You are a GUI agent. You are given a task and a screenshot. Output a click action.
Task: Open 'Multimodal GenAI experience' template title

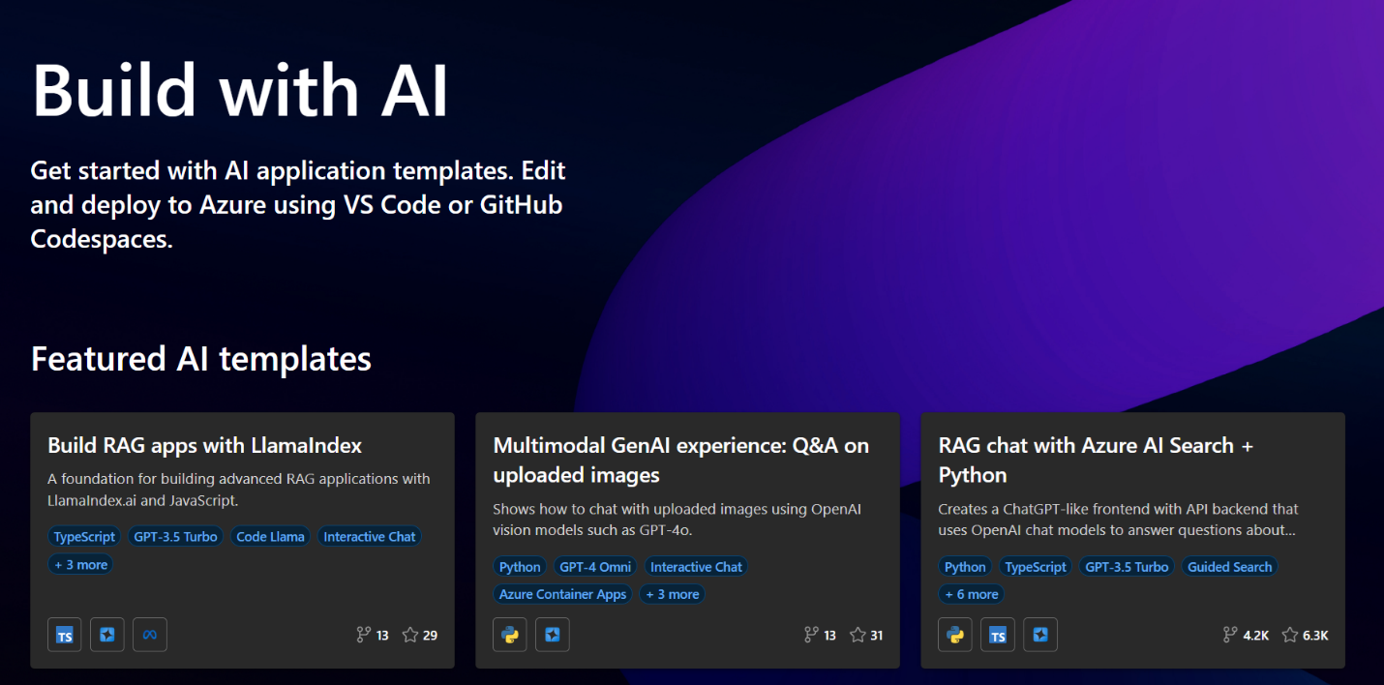coord(681,460)
